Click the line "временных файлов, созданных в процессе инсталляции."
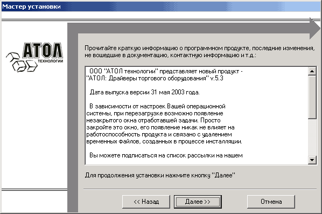 click(164, 141)
